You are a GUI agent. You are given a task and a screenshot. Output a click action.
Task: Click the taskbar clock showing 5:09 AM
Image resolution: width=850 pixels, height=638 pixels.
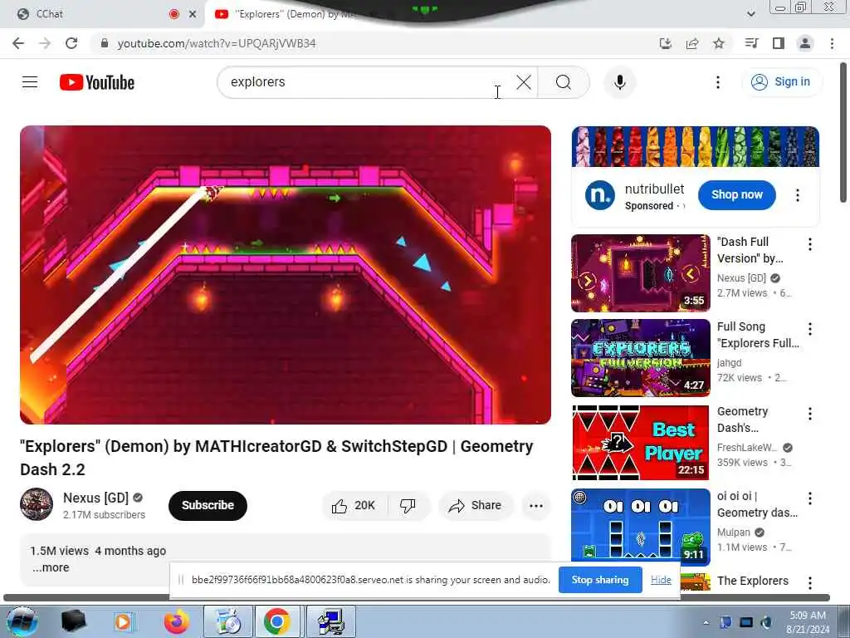click(x=807, y=622)
